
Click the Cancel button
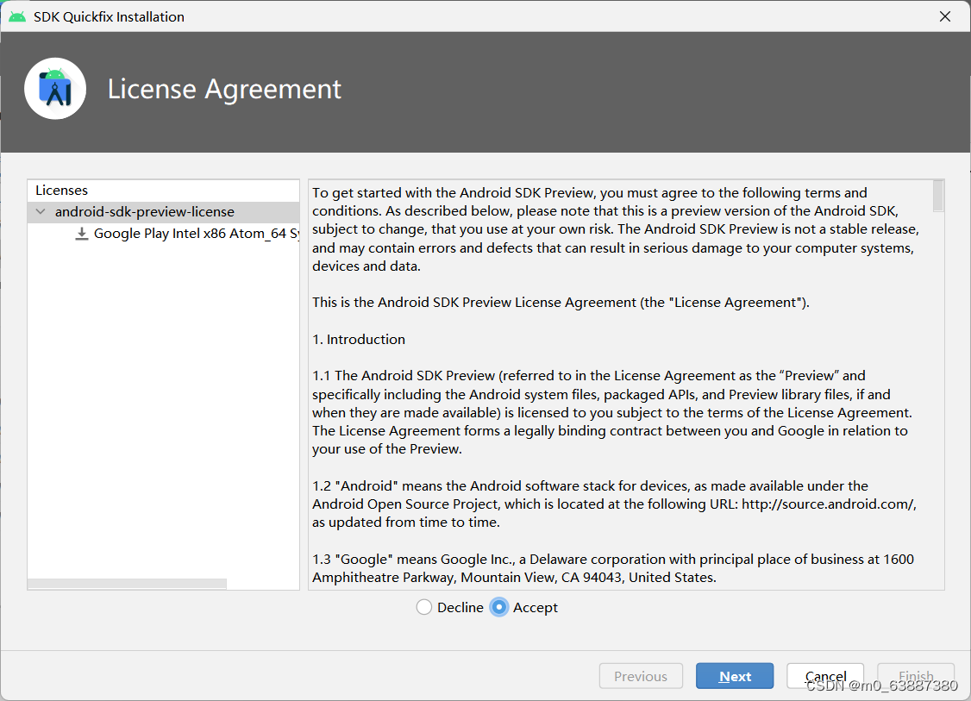(x=825, y=676)
